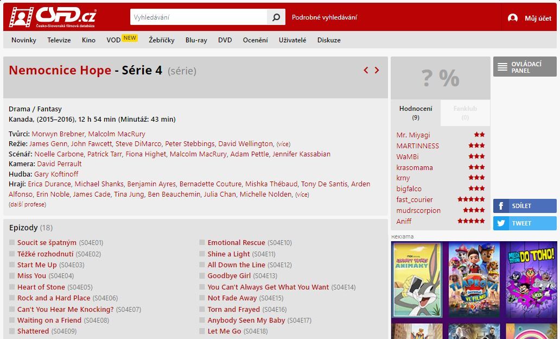Show další profese section

[x=28, y=205]
